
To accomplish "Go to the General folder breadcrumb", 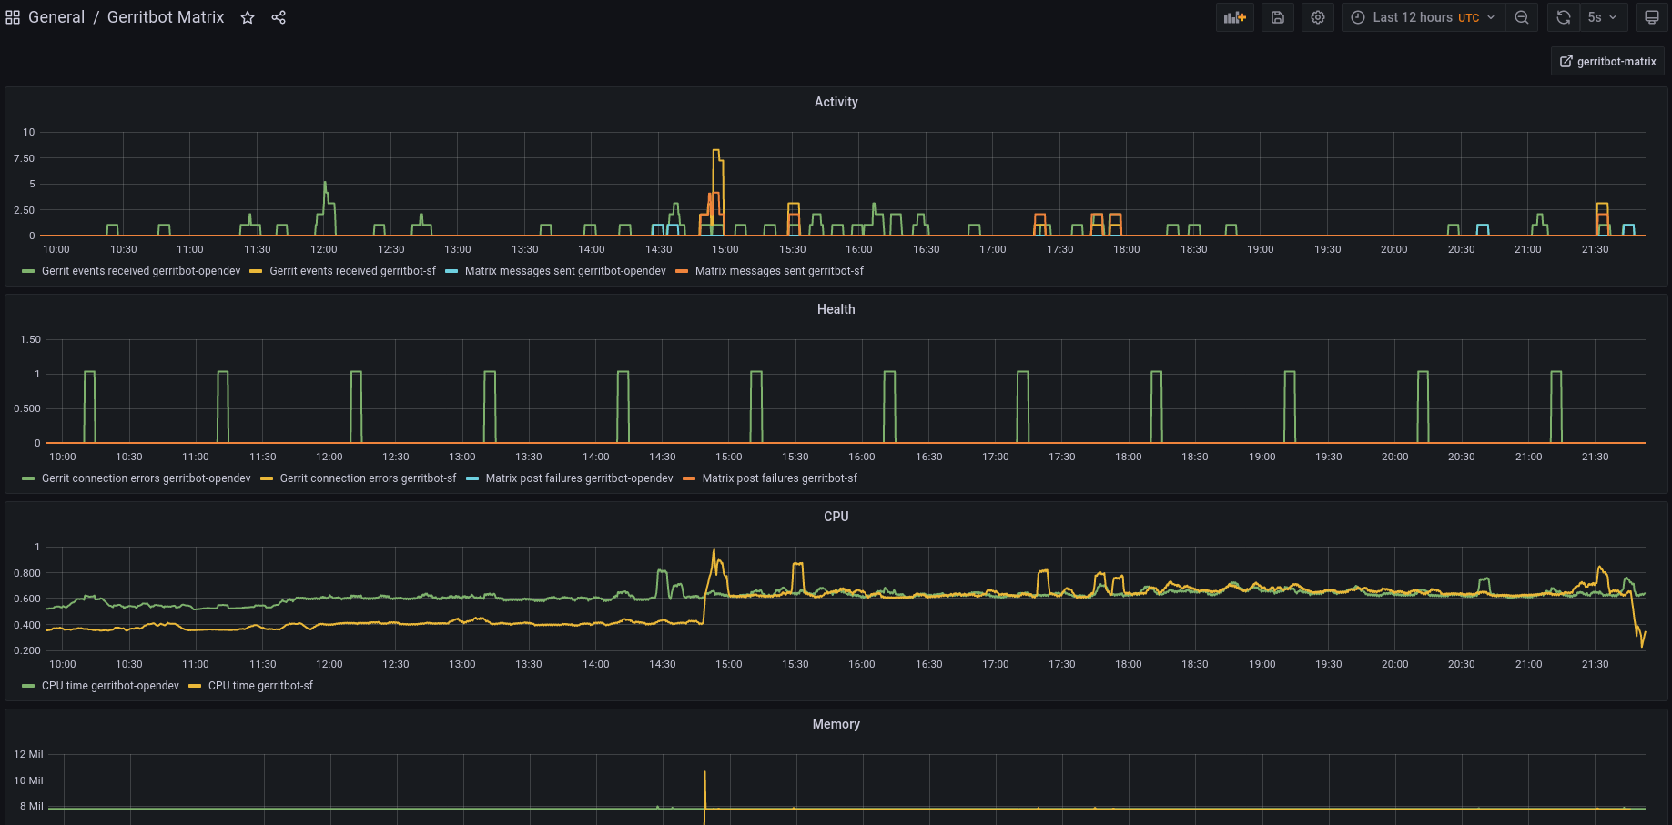I will tap(56, 17).
